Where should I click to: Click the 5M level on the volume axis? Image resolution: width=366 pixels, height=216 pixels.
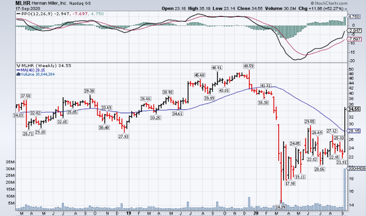[12, 203]
